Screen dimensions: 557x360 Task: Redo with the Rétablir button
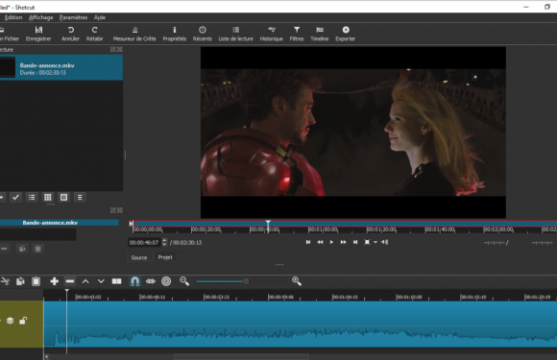pos(94,35)
